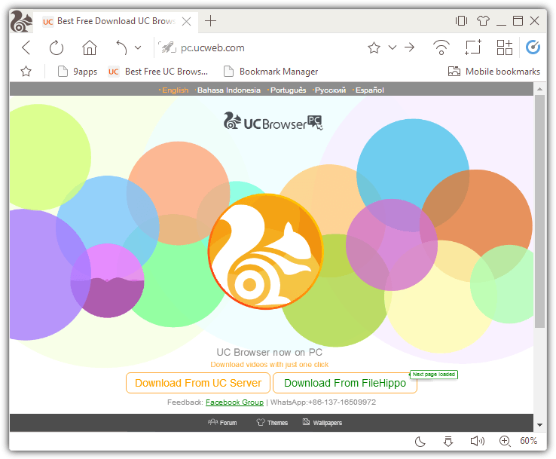Screen dimensions: 556x459
Task: Focus the pc.ucweb.com address field
Action: [212, 48]
